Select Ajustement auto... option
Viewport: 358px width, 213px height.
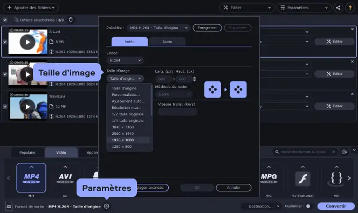pyautogui.click(x=128, y=101)
